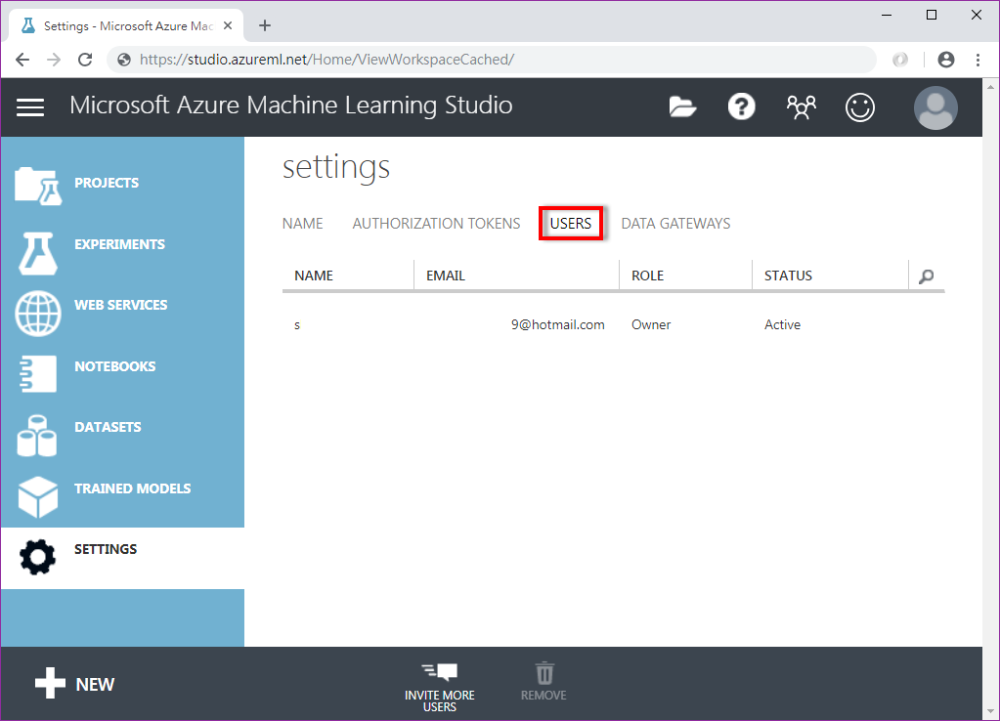The width and height of the screenshot is (1000, 721).
Task: Go forward in the browser
Action: [x=54, y=60]
